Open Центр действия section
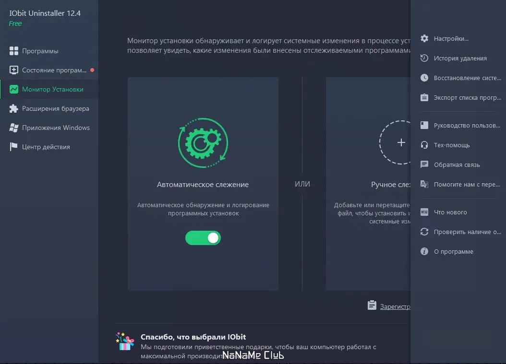This screenshot has height=364, width=506. [49, 147]
